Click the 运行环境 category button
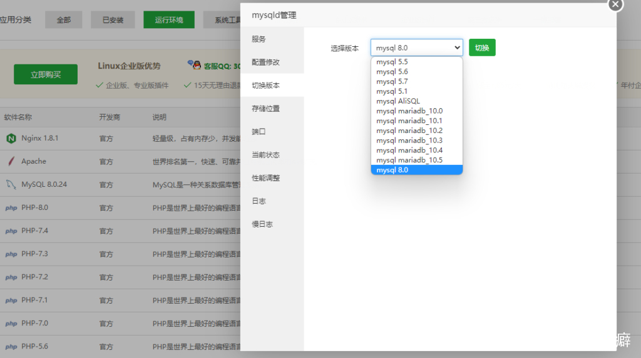The width and height of the screenshot is (641, 358). coord(169,20)
